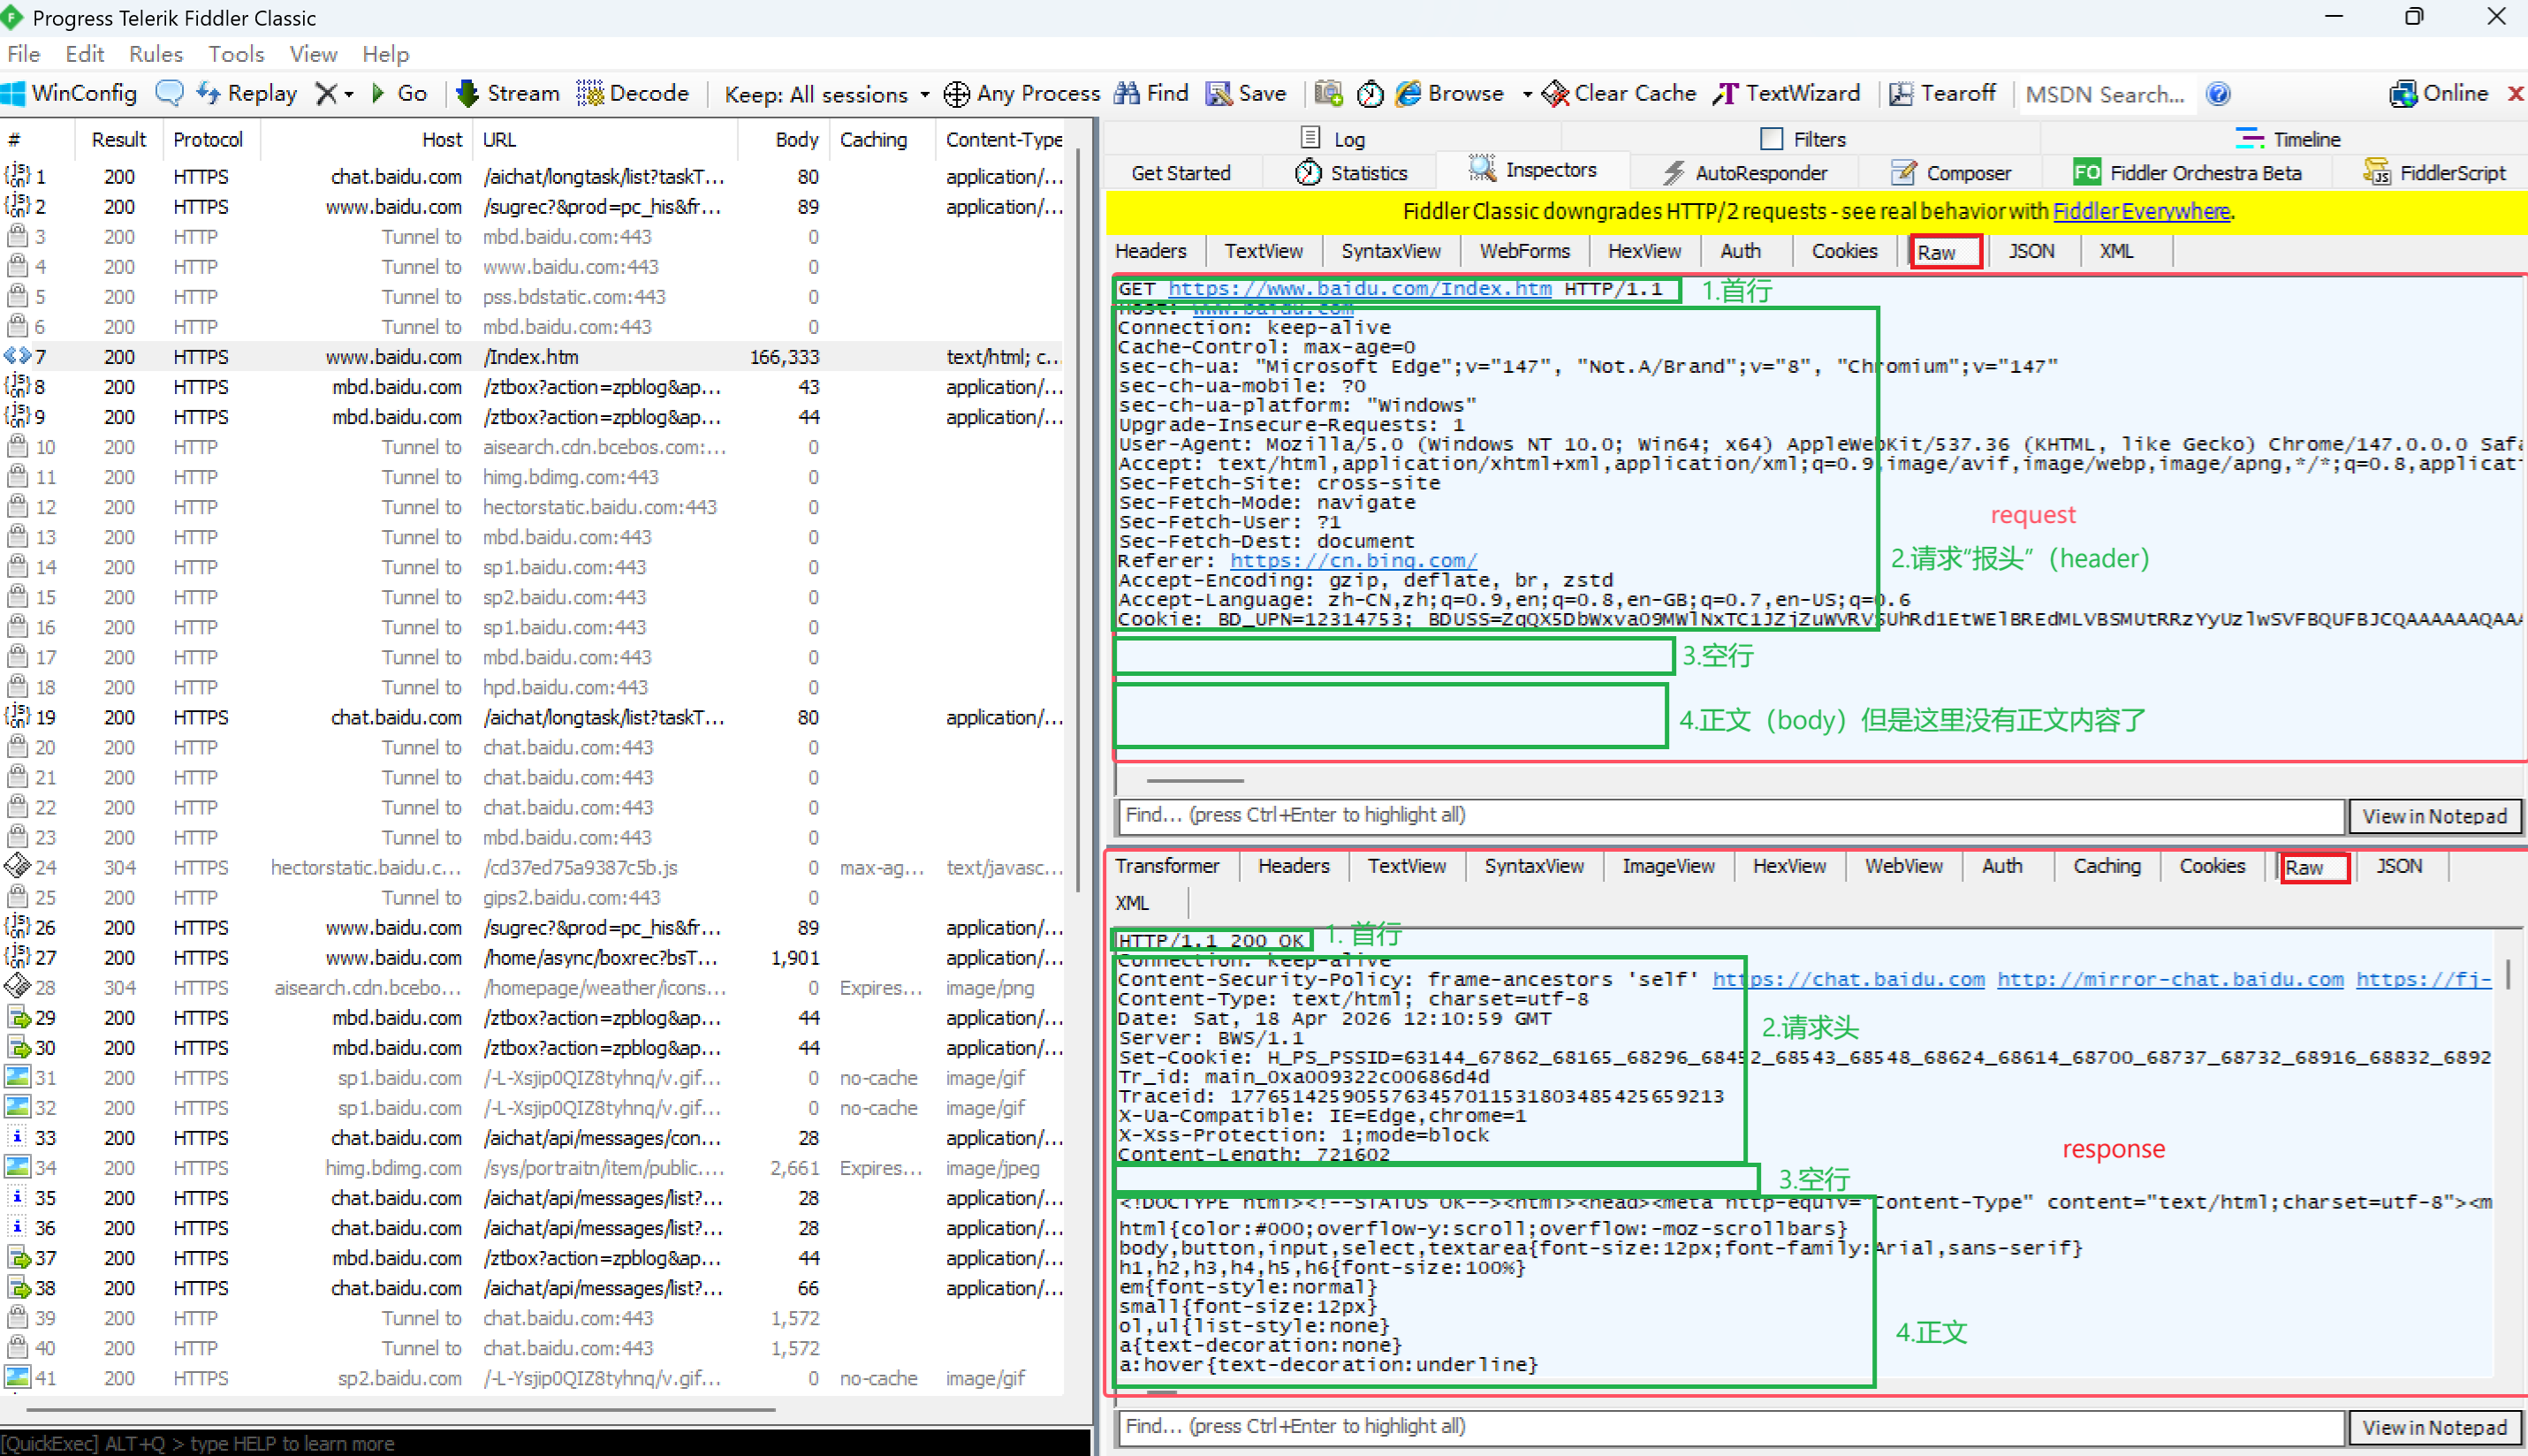Image resolution: width=2528 pixels, height=1456 pixels.
Task: Click the MSDN Search input field
Action: [x=2106, y=94]
